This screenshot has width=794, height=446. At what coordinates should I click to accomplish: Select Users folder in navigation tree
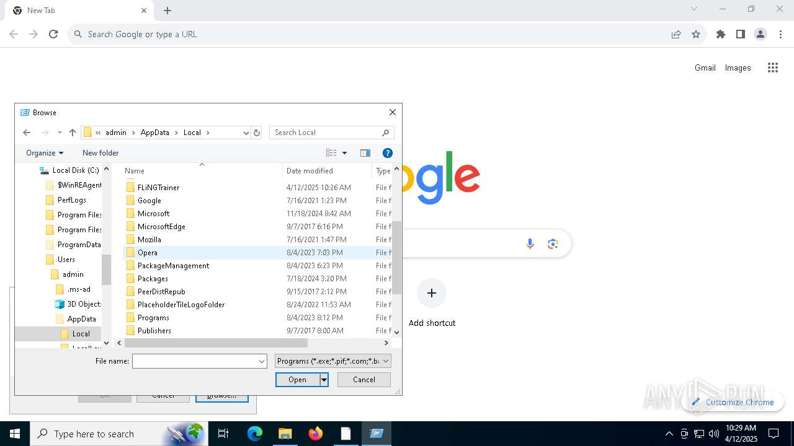pos(66,260)
